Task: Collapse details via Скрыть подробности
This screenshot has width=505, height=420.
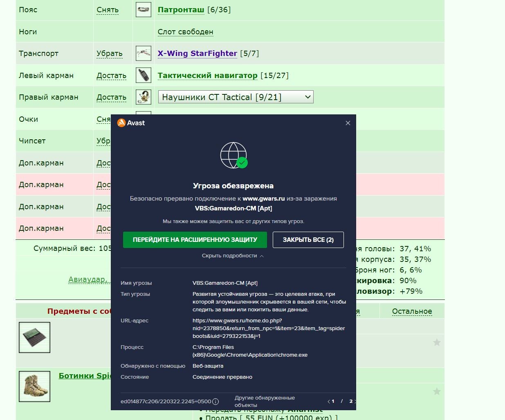Action: tap(233, 256)
